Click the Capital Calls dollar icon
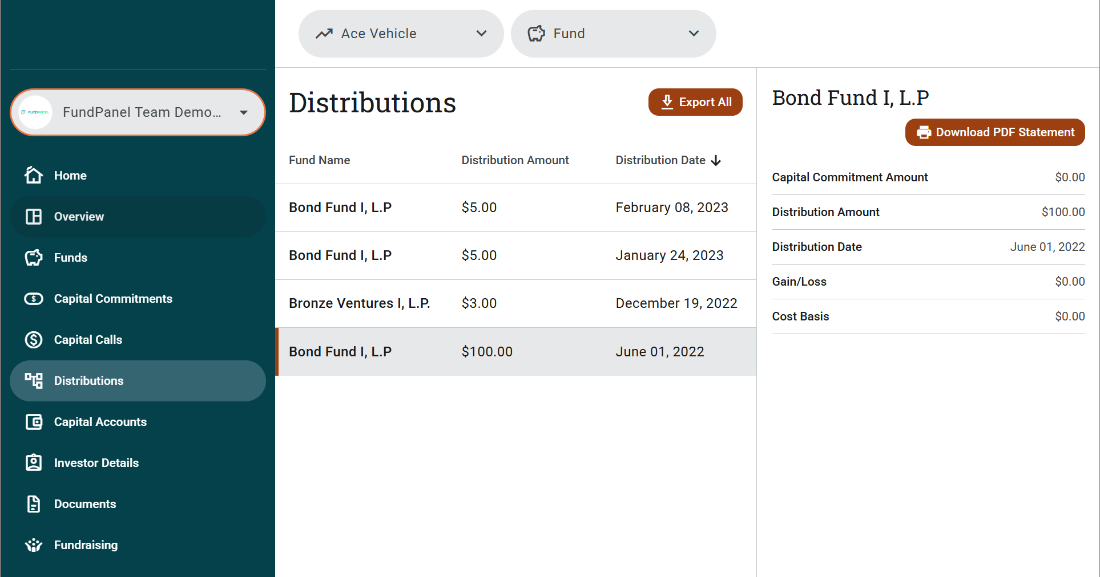This screenshot has width=1100, height=577. coord(34,340)
